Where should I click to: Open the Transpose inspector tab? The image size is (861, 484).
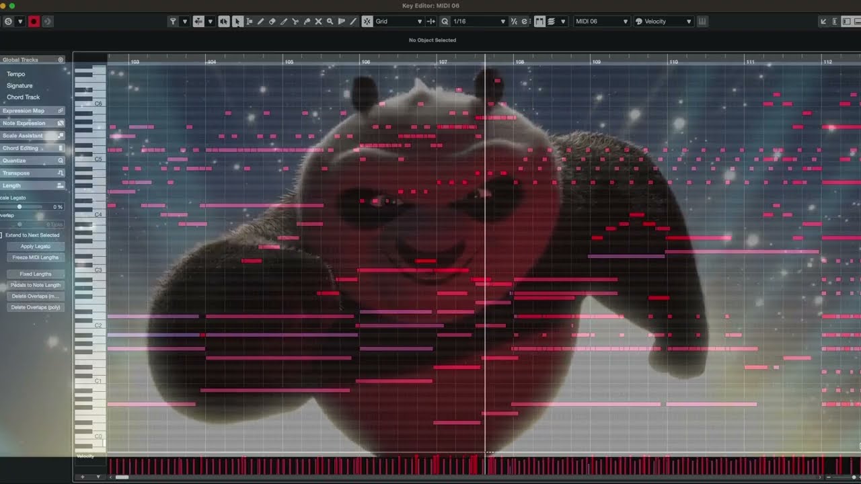point(32,173)
